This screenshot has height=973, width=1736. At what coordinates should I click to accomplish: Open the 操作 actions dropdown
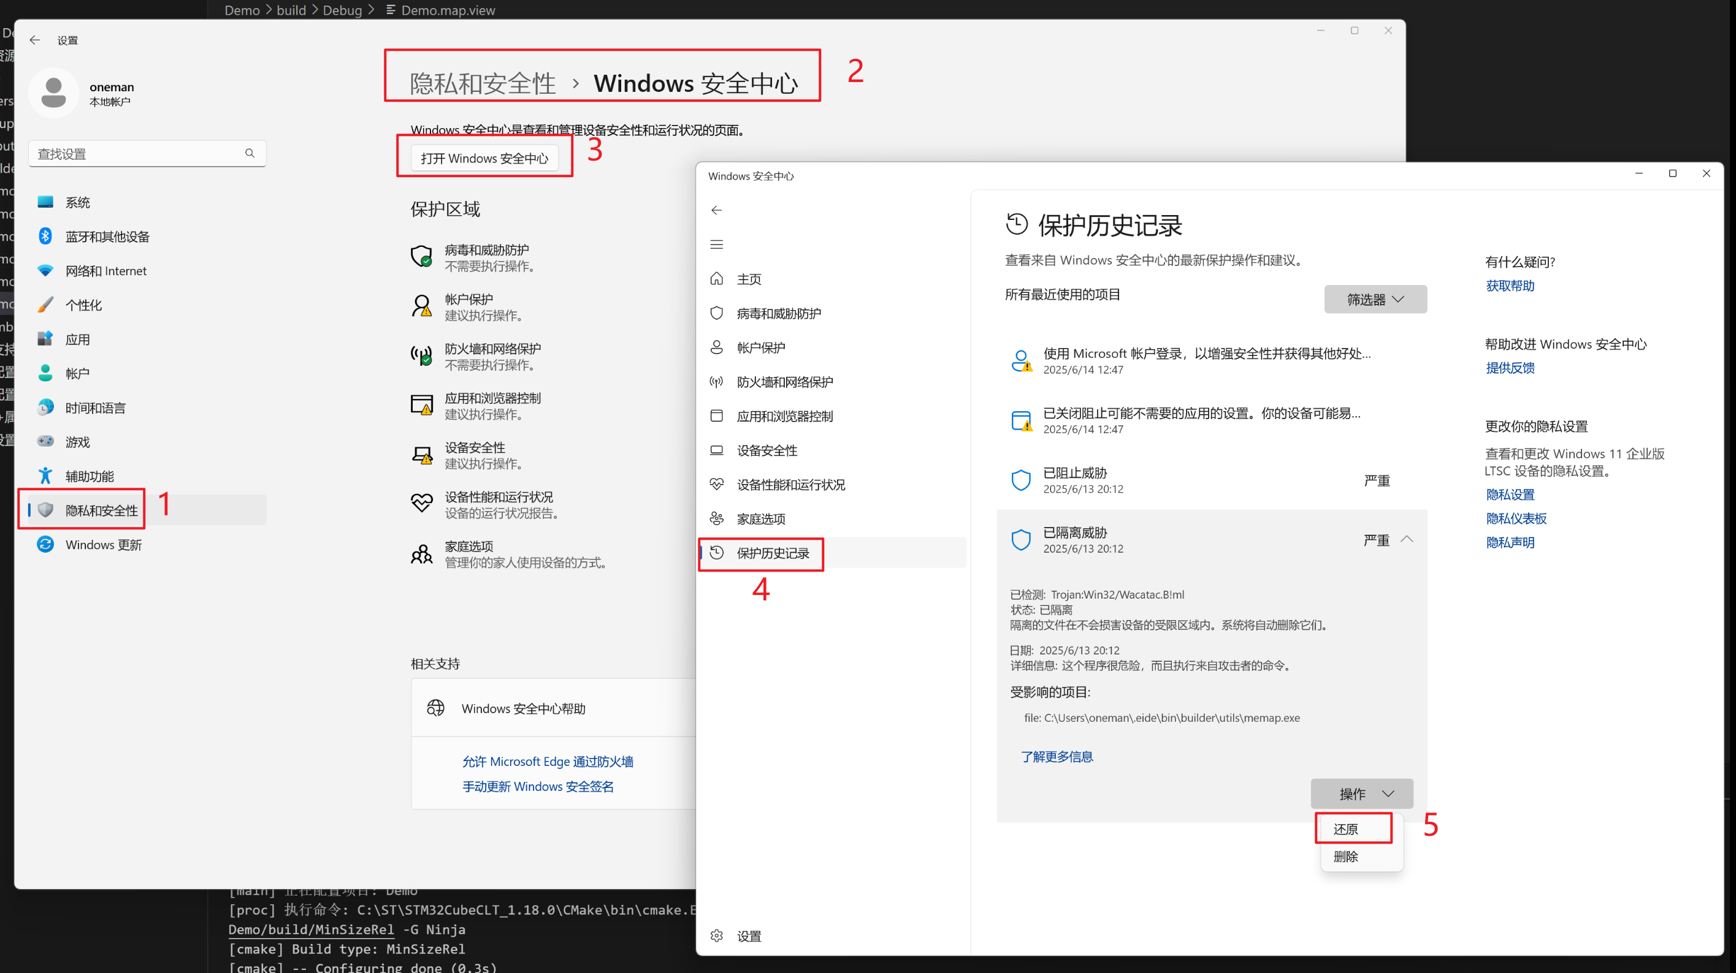(x=1361, y=794)
